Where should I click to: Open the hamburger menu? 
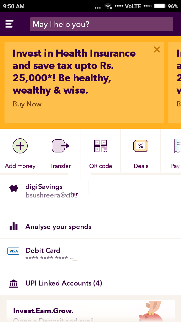point(9,24)
